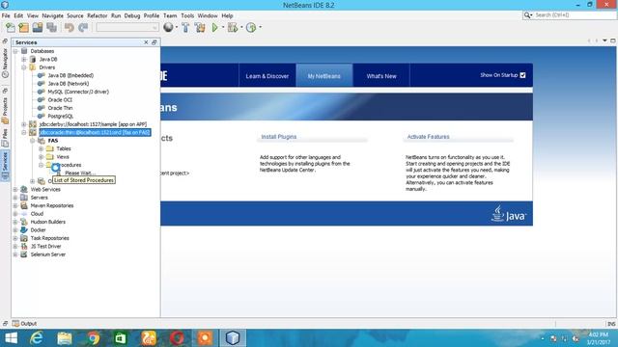Open the Output panel button
Viewport: 618px width, 347px height.
(x=24, y=324)
